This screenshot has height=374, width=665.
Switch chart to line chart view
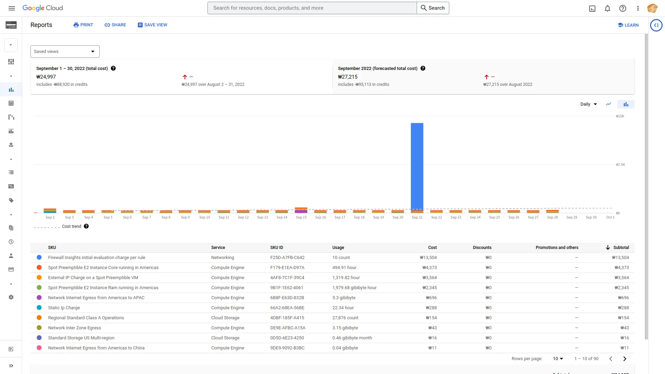pos(609,104)
